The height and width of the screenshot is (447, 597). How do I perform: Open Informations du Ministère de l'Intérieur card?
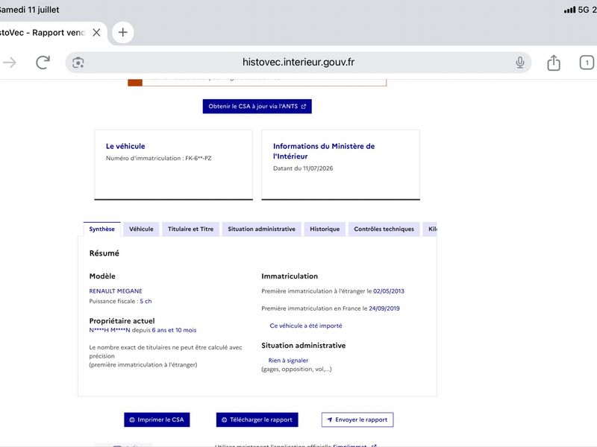(x=341, y=165)
